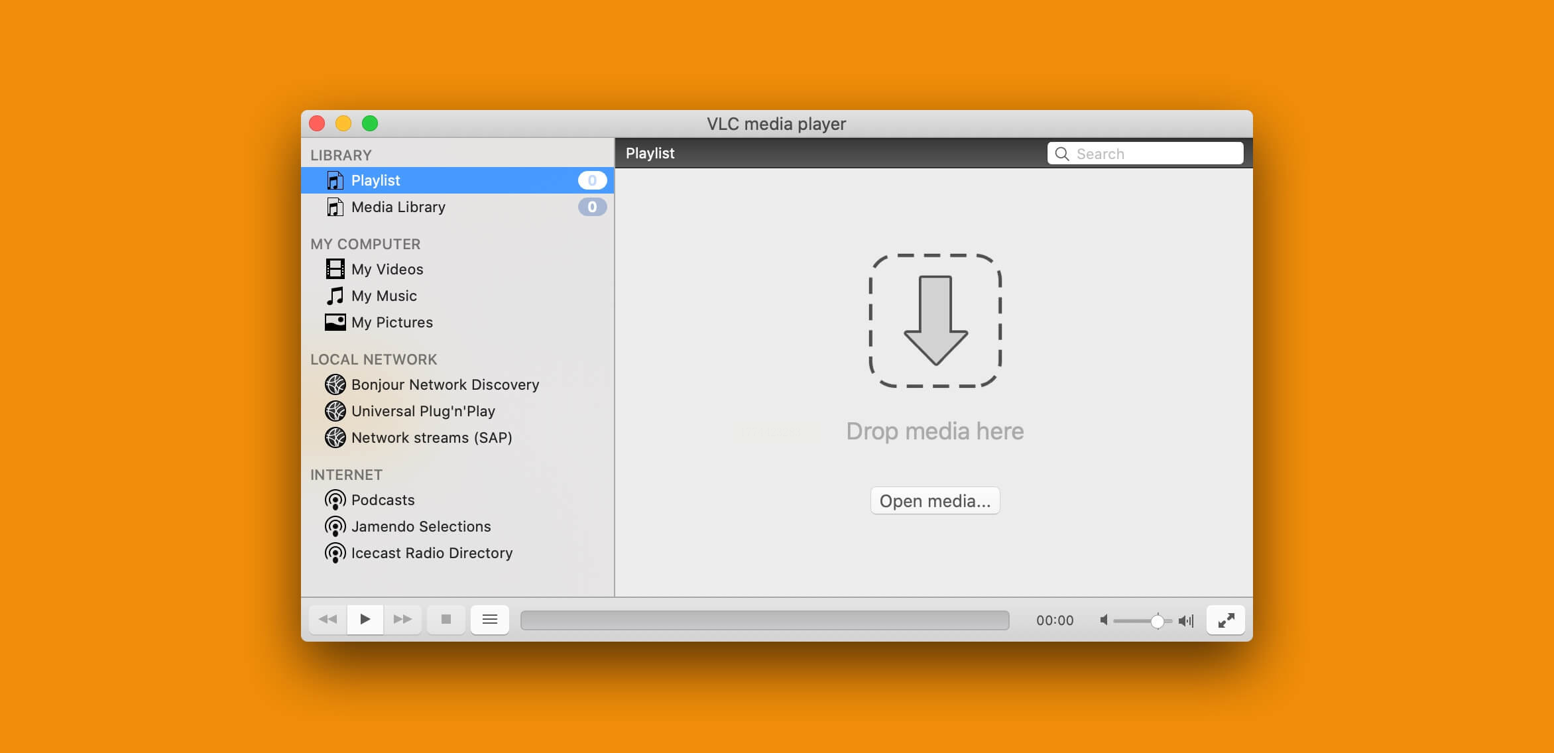
Task: Click the fast-forward/next track button
Action: coord(402,619)
